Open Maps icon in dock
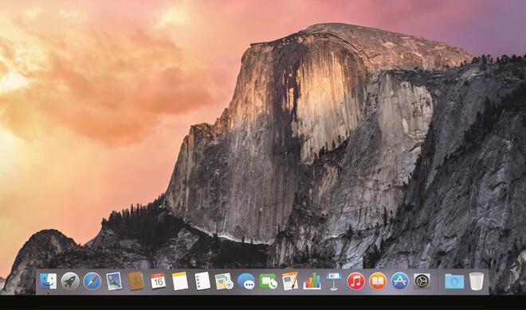The height and width of the screenshot is (310, 526). coord(224,281)
